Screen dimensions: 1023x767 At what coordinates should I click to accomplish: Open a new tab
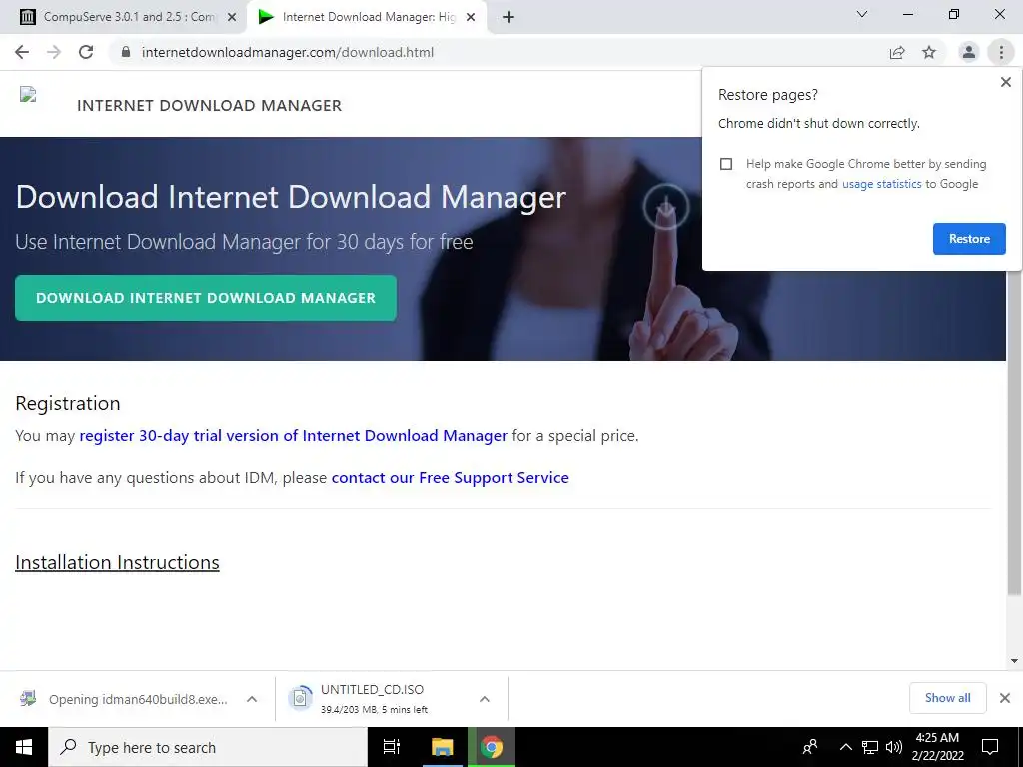coord(509,18)
